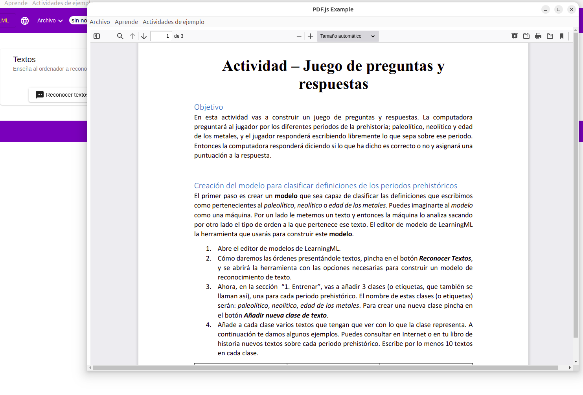
Task: Click the PDF horizontal scrollbar thumb
Action: (x=326, y=368)
